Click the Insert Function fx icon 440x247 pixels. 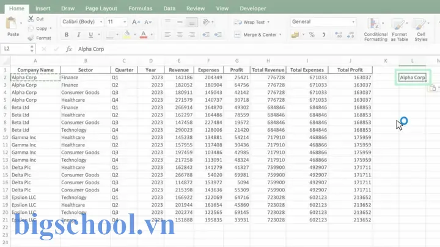pyautogui.click(x=68, y=49)
